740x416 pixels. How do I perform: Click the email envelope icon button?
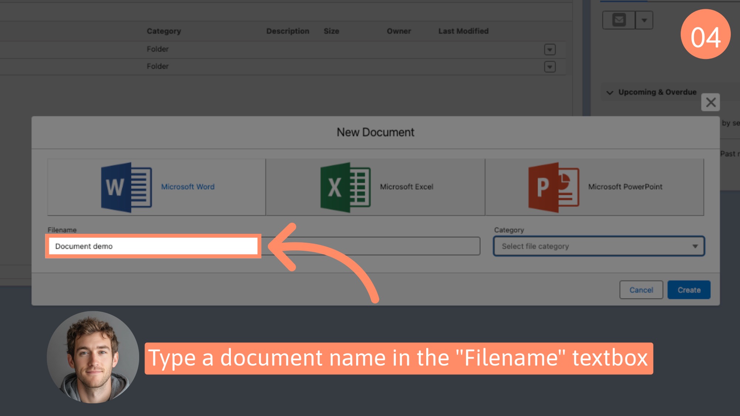click(x=619, y=20)
